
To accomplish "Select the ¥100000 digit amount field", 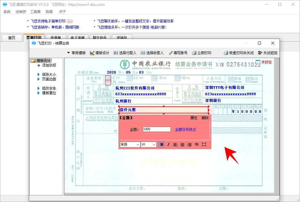I will coord(246,112).
